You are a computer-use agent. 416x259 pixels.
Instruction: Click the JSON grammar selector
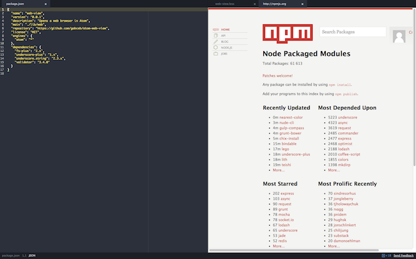pos(32,256)
